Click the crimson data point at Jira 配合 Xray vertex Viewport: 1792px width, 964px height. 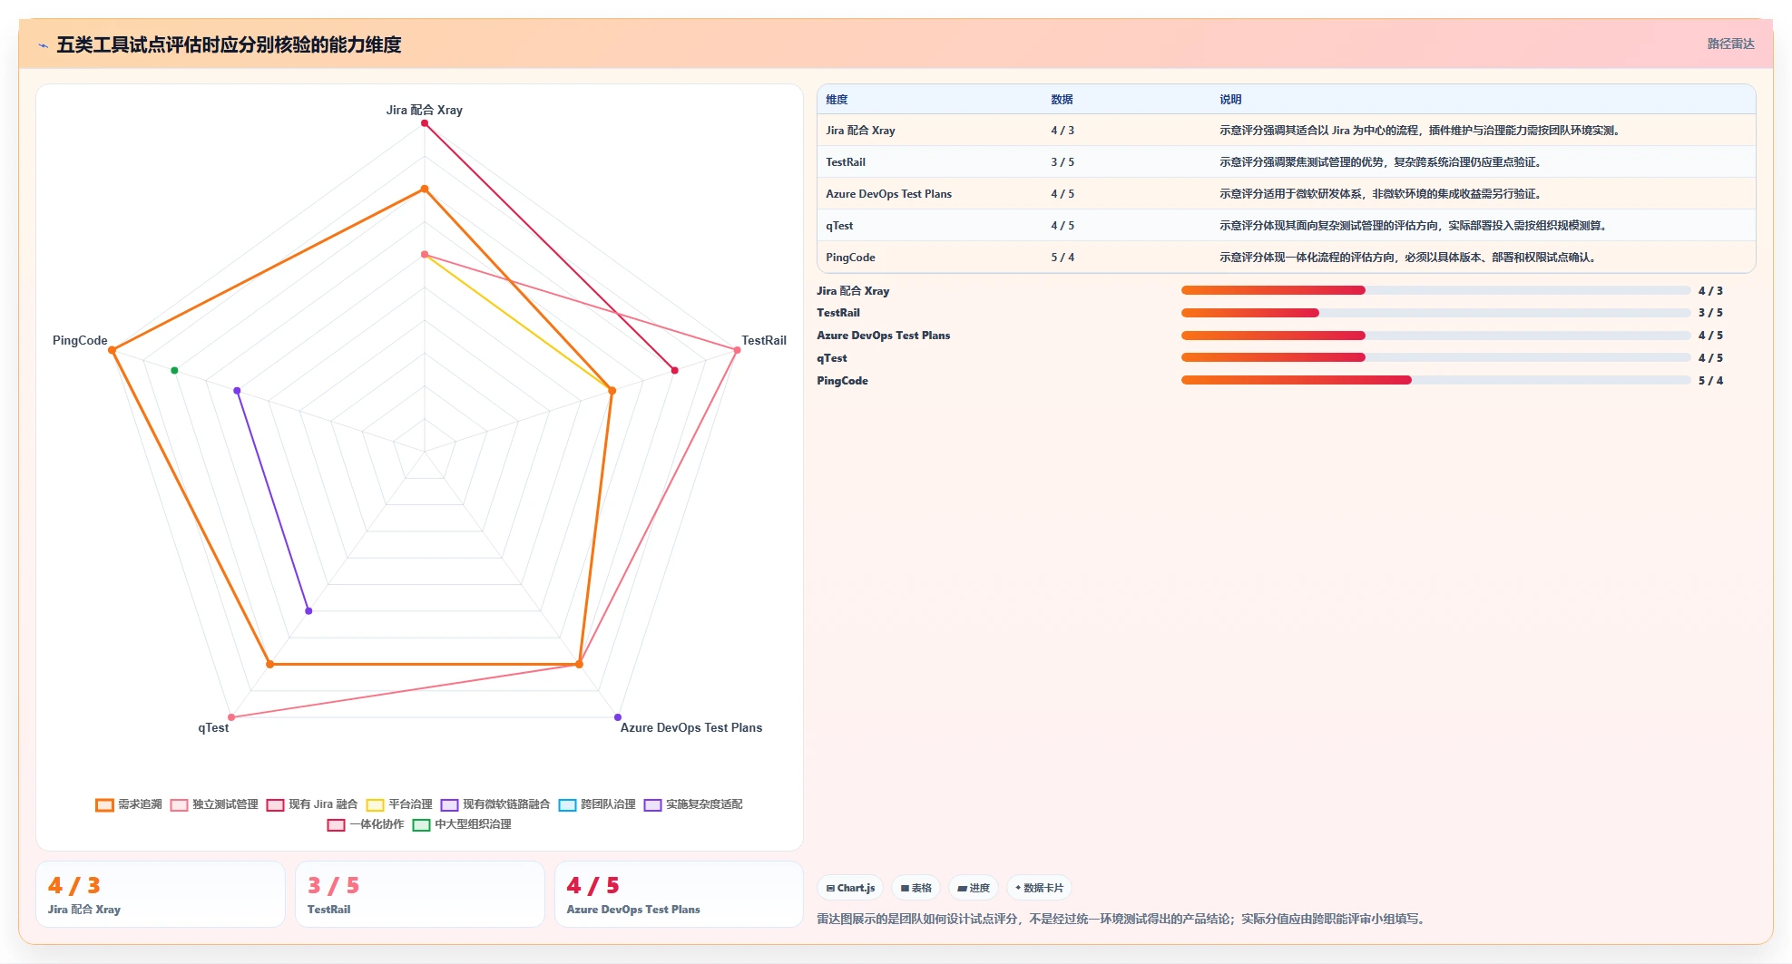(425, 123)
